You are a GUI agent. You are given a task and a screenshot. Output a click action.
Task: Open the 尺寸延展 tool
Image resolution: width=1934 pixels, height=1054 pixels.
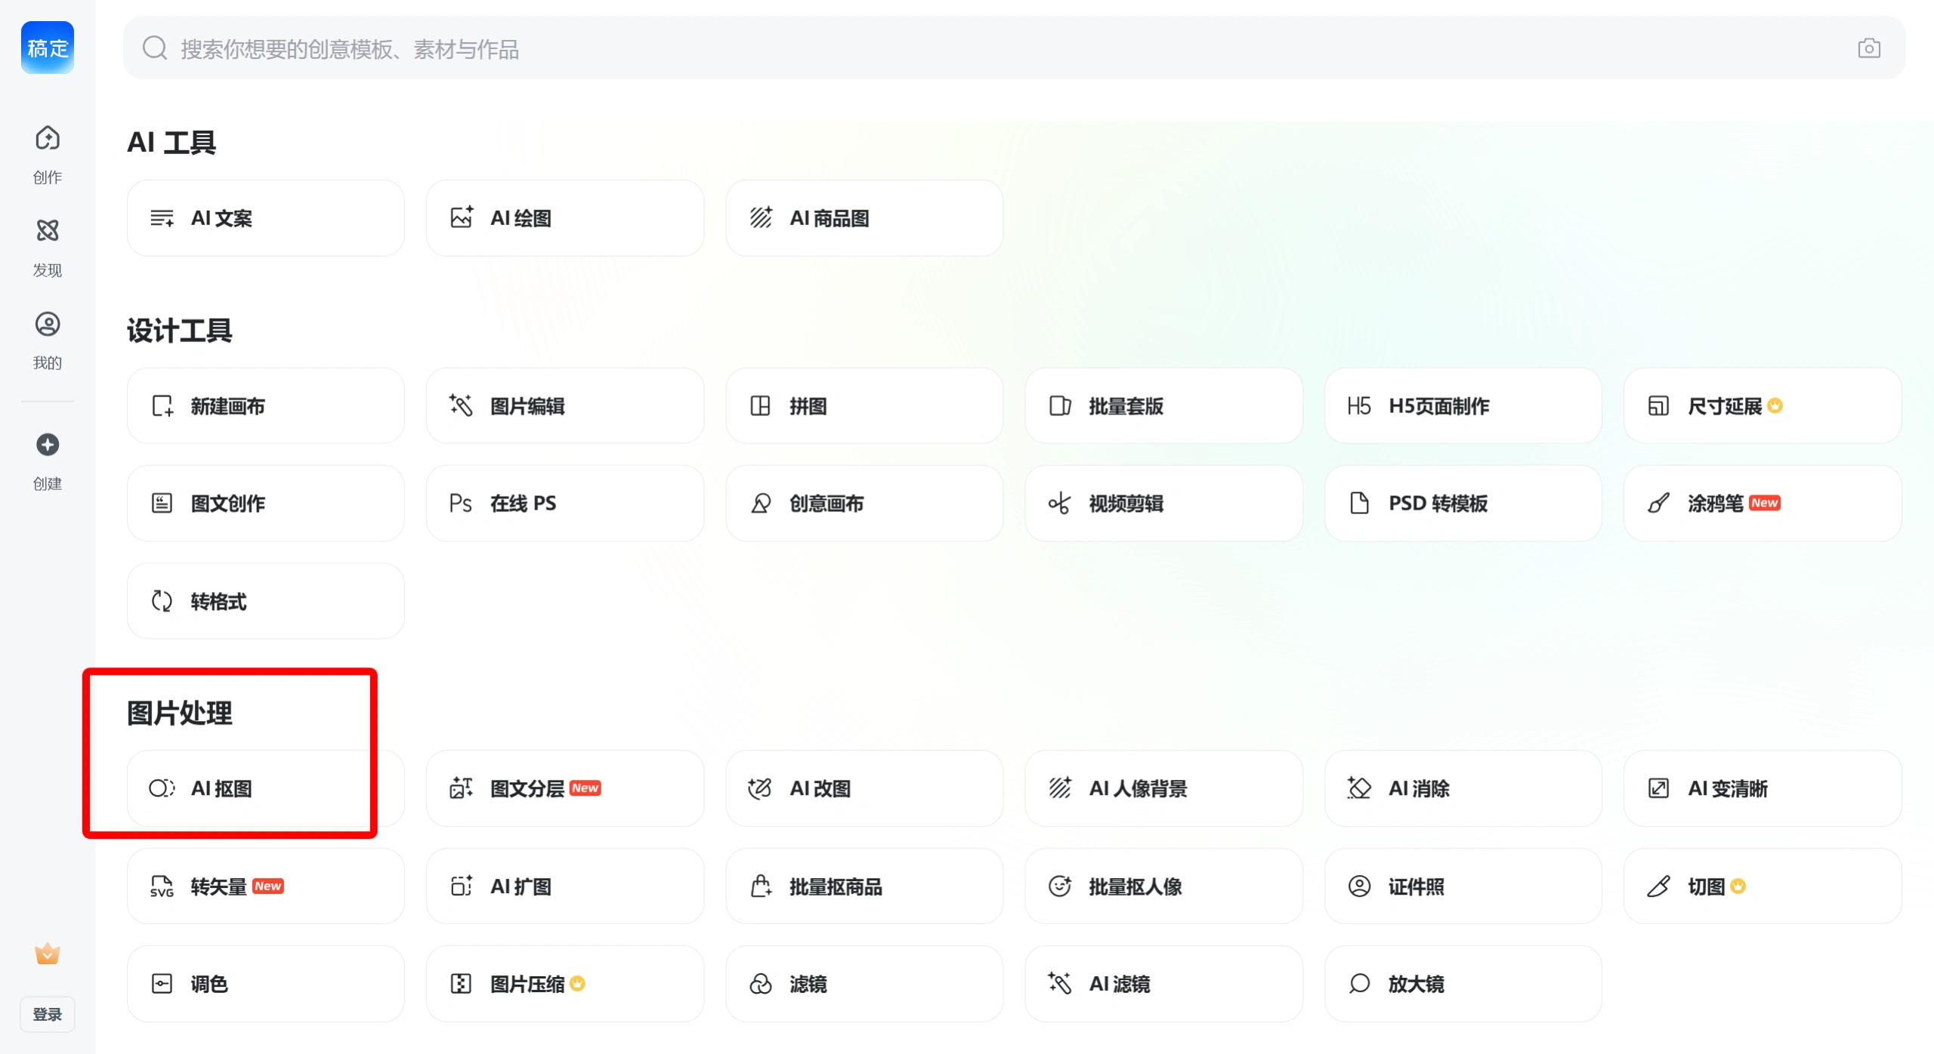(x=1763, y=406)
